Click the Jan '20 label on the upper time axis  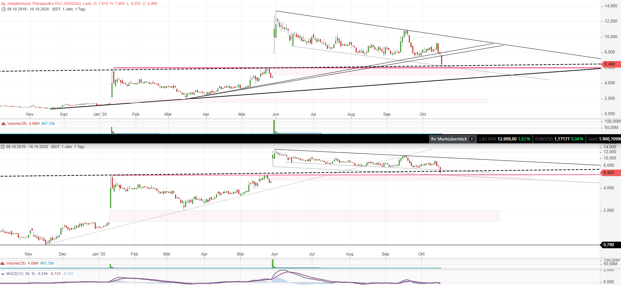[100, 114]
